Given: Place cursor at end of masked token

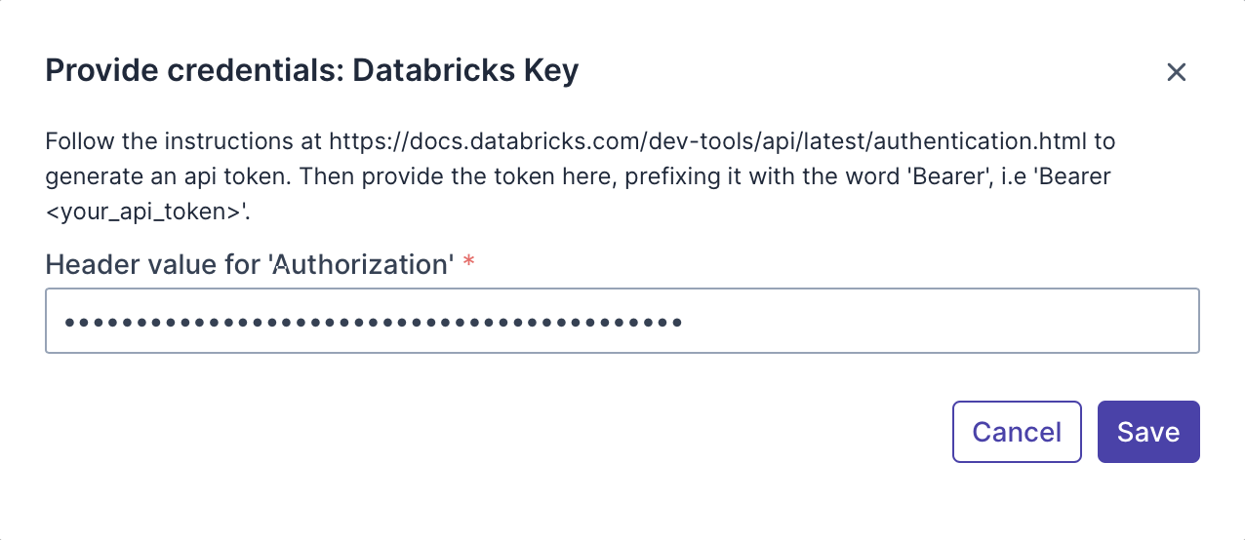Looking at the screenshot, I should point(683,321).
